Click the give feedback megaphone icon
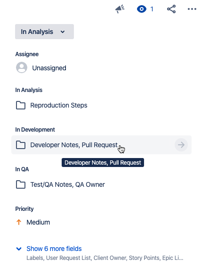The width and height of the screenshot is (217, 267). click(120, 9)
